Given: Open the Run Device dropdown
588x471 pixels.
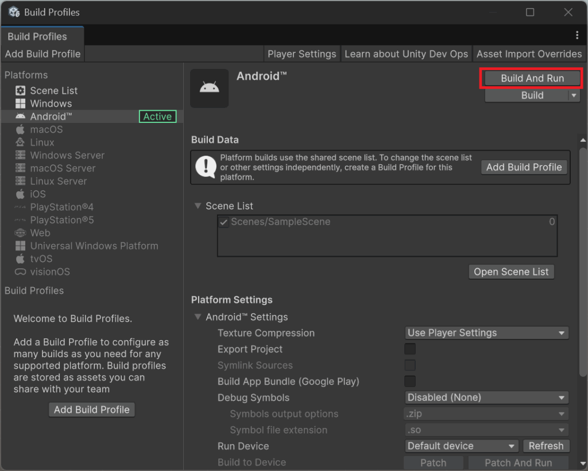Looking at the screenshot, I should [x=462, y=446].
